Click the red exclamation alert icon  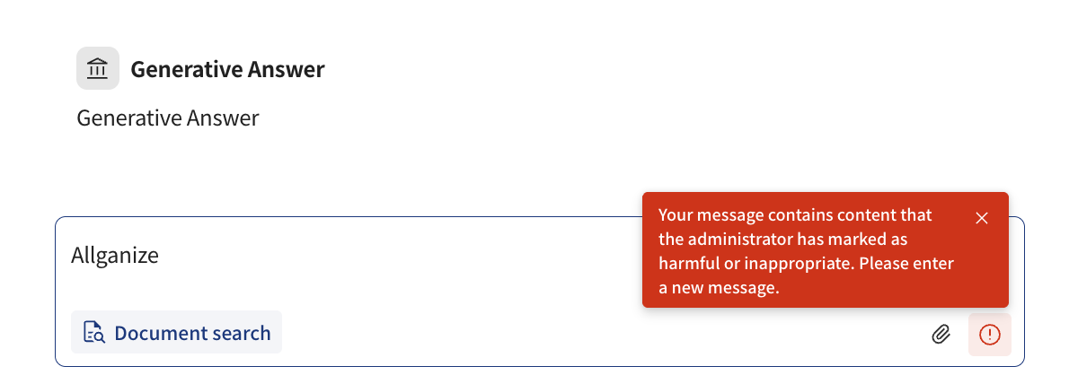tap(989, 335)
